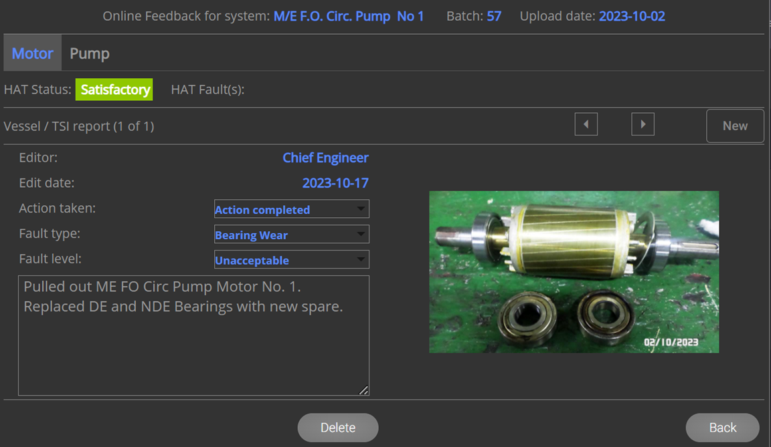Click the batch number 57
The image size is (771, 447).
494,16
